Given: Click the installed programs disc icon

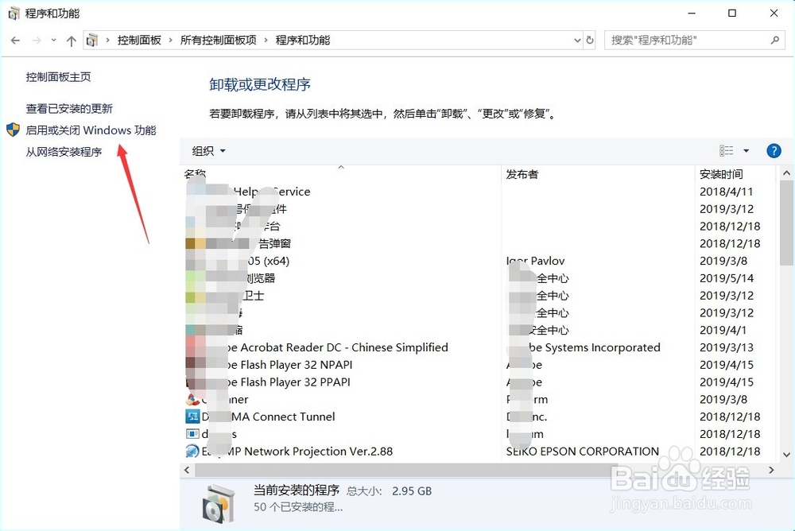Looking at the screenshot, I should [219, 504].
